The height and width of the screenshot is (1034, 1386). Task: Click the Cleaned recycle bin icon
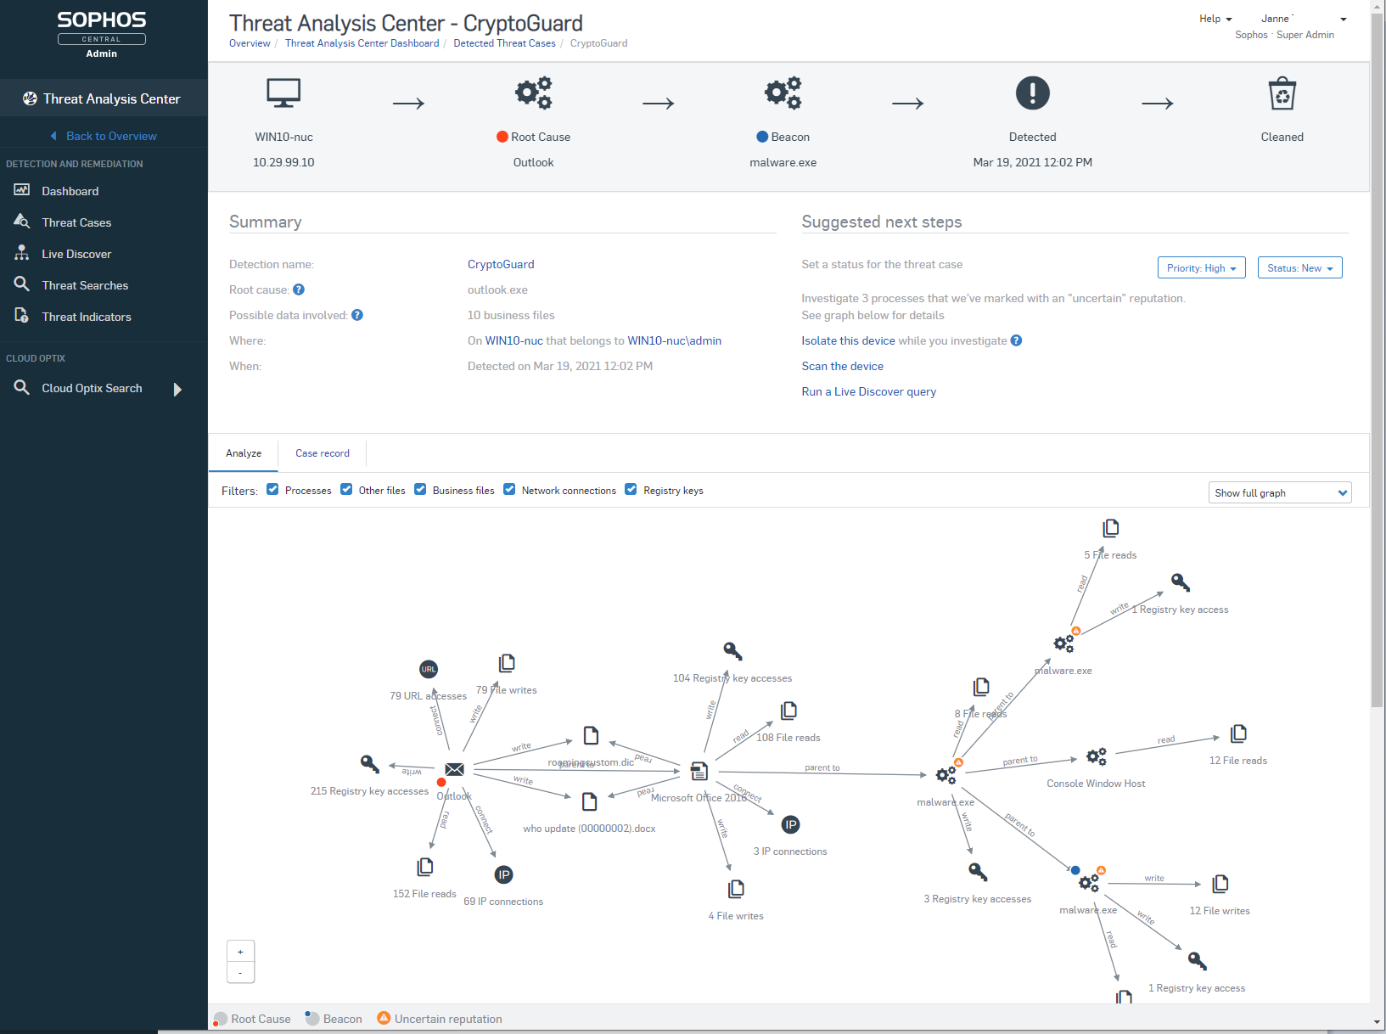[x=1282, y=93]
